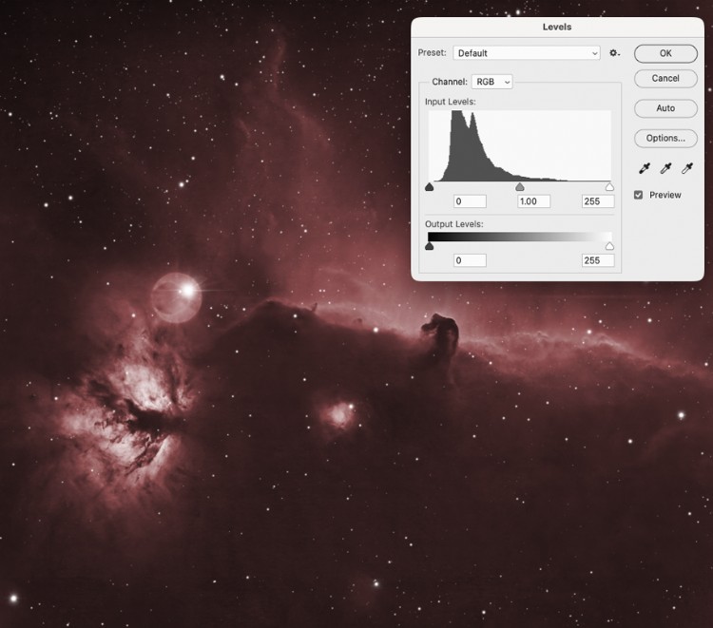Click the 'Output Levels:' label

[453, 224]
